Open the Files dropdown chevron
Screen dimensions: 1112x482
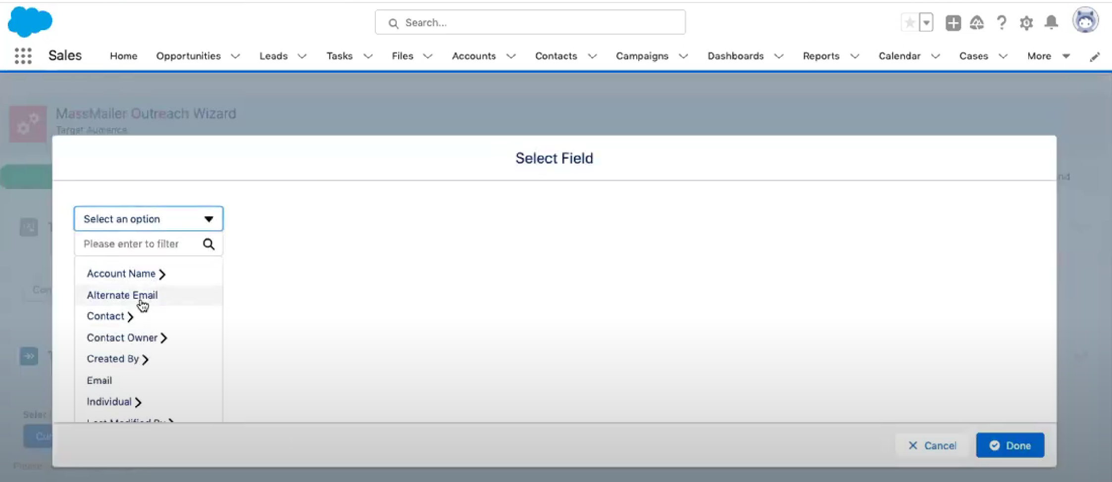[x=428, y=56]
